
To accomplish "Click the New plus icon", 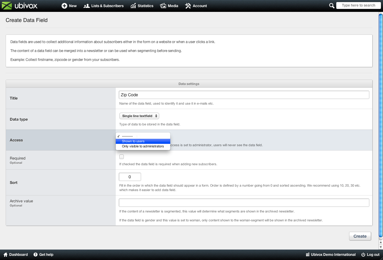I will pyautogui.click(x=64, y=6).
